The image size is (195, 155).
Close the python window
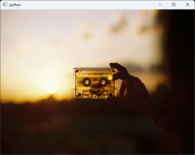[188, 5]
